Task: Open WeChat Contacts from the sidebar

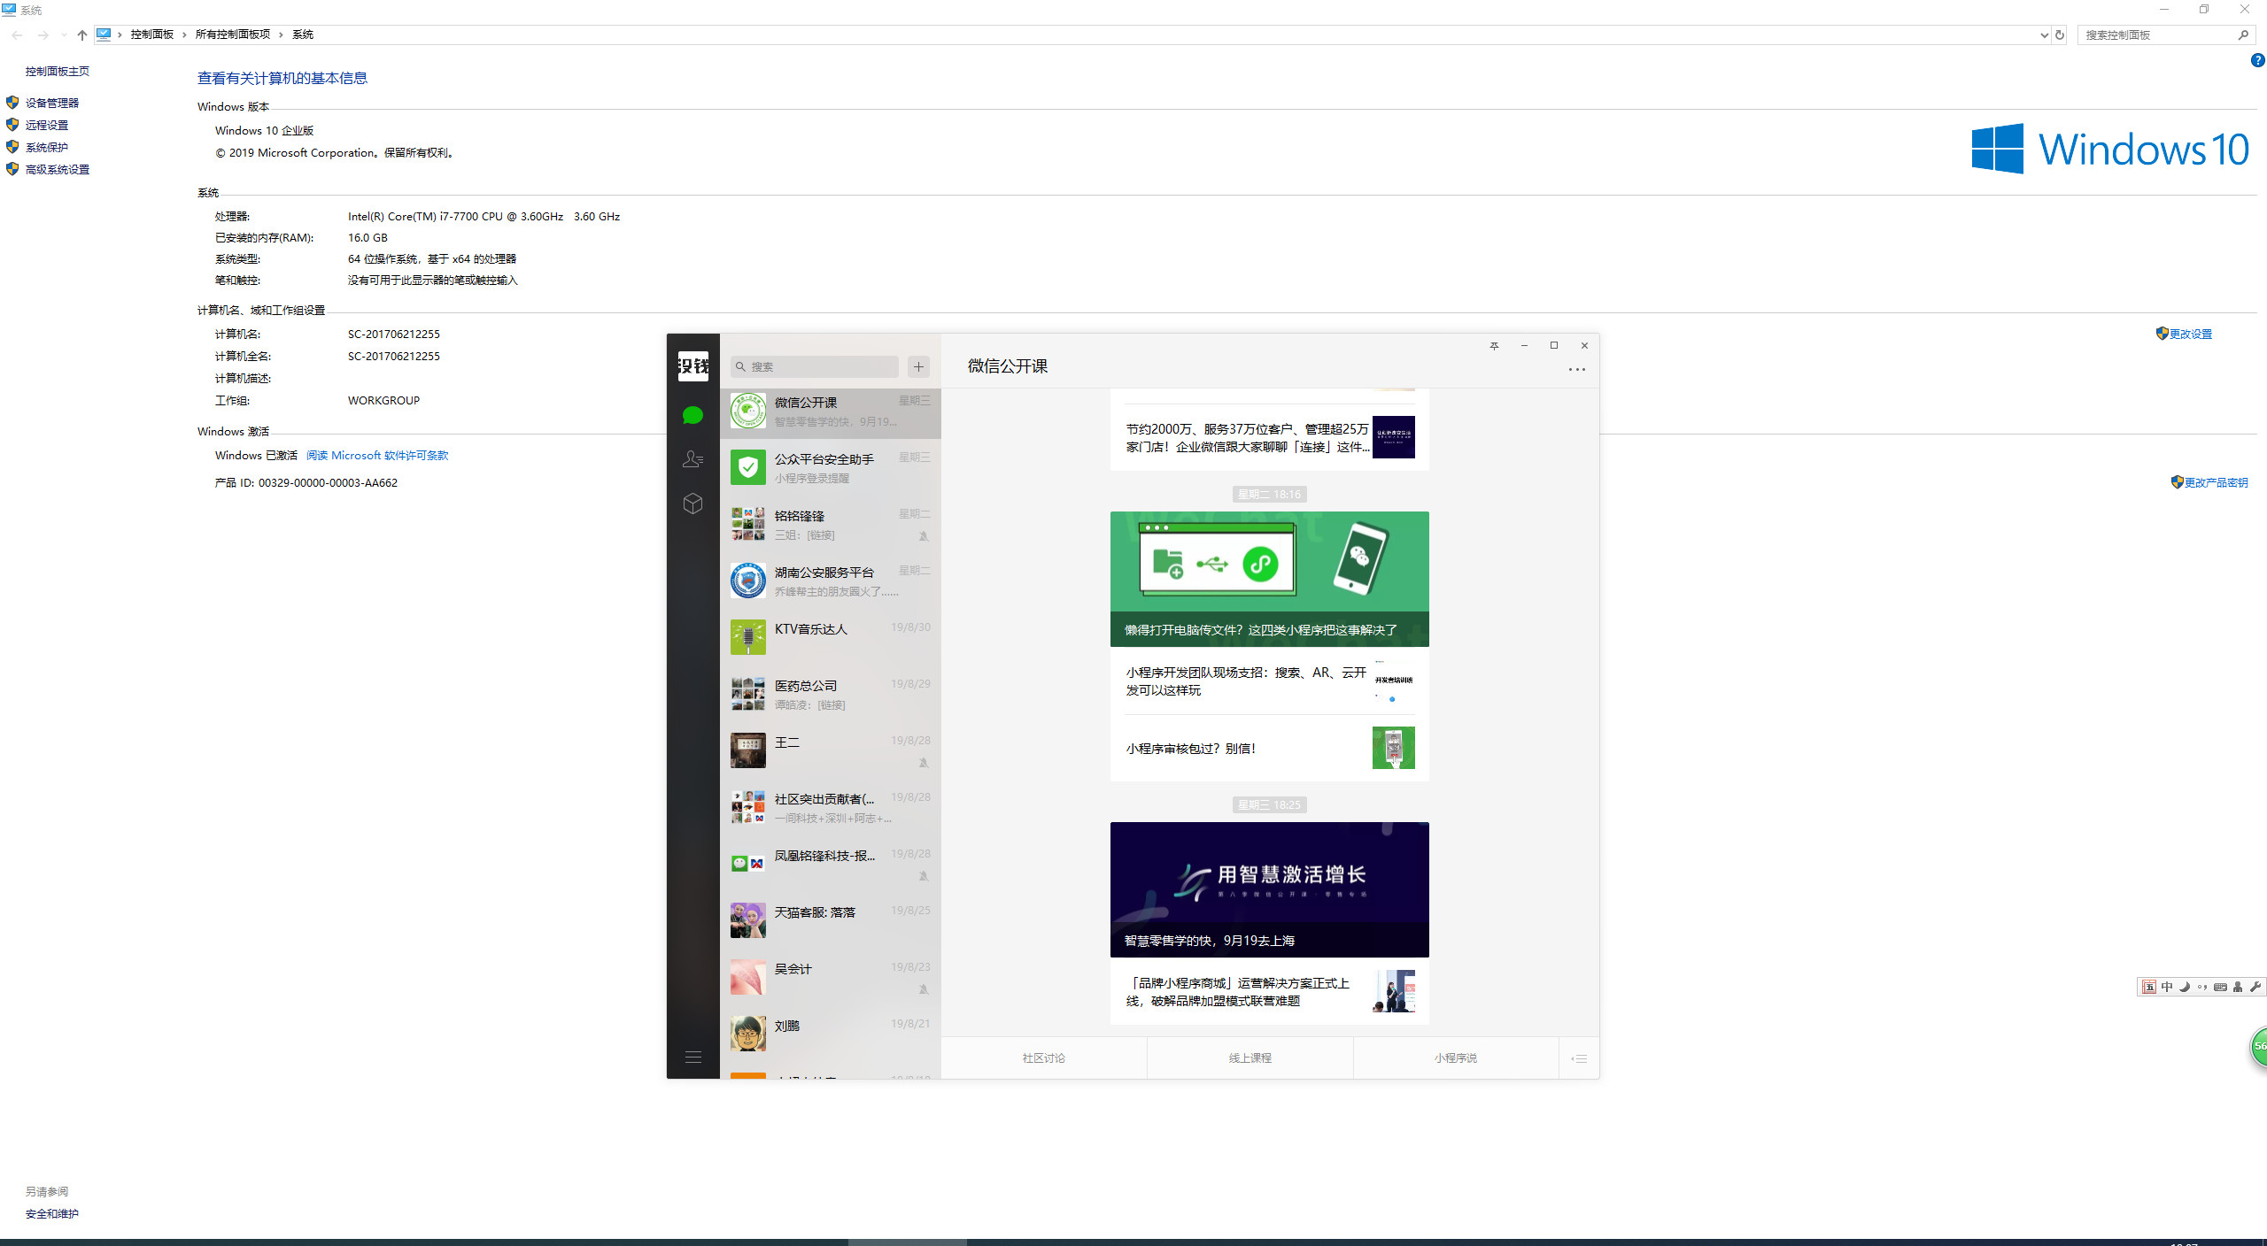Action: [x=692, y=458]
